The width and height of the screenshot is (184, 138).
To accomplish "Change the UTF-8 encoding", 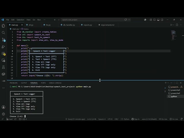I will click(x=110, y=119).
